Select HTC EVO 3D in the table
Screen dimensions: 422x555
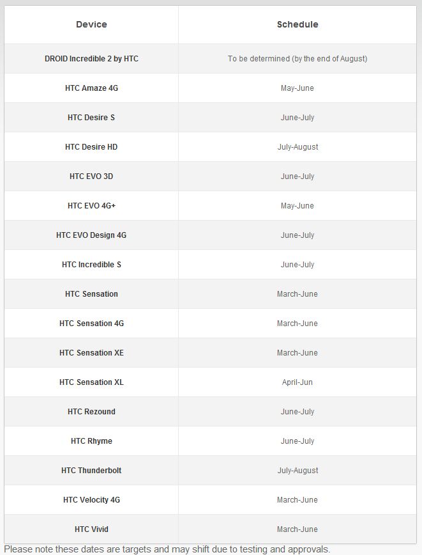click(91, 176)
